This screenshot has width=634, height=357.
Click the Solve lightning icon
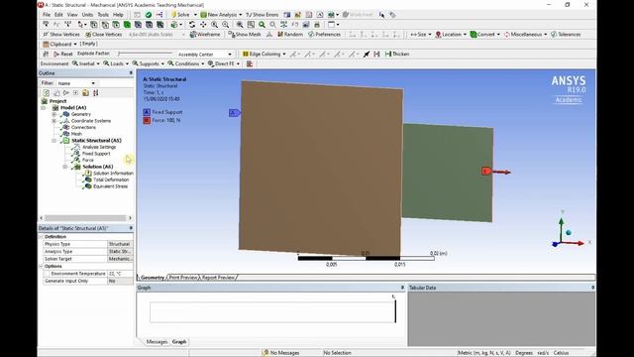(174, 15)
